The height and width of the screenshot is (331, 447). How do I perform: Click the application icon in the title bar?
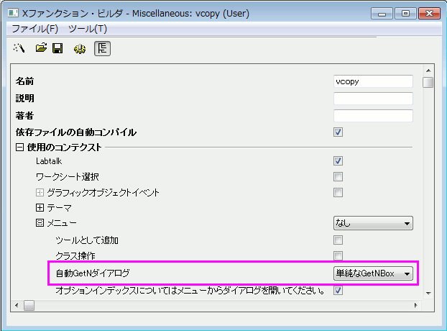[x=13, y=13]
